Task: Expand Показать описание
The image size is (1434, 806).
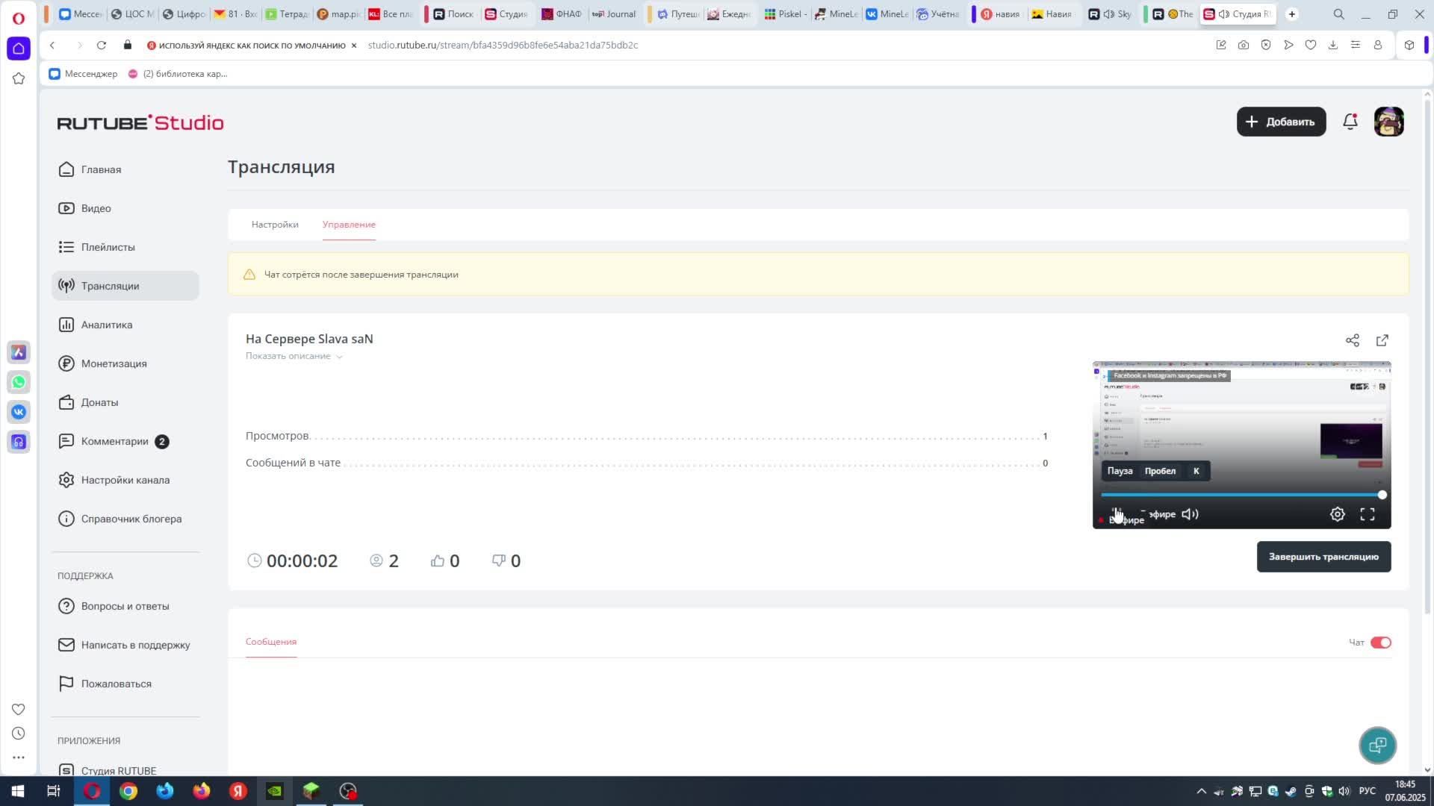Action: (x=294, y=356)
